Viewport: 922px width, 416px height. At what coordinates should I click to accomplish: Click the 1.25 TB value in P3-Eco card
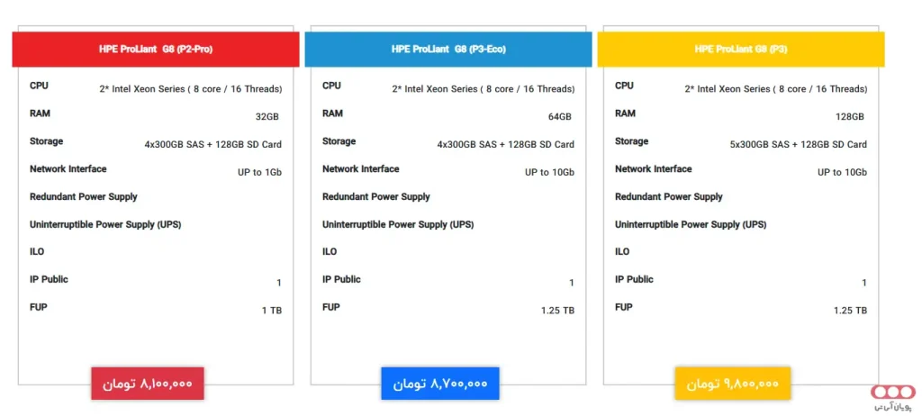click(x=558, y=311)
